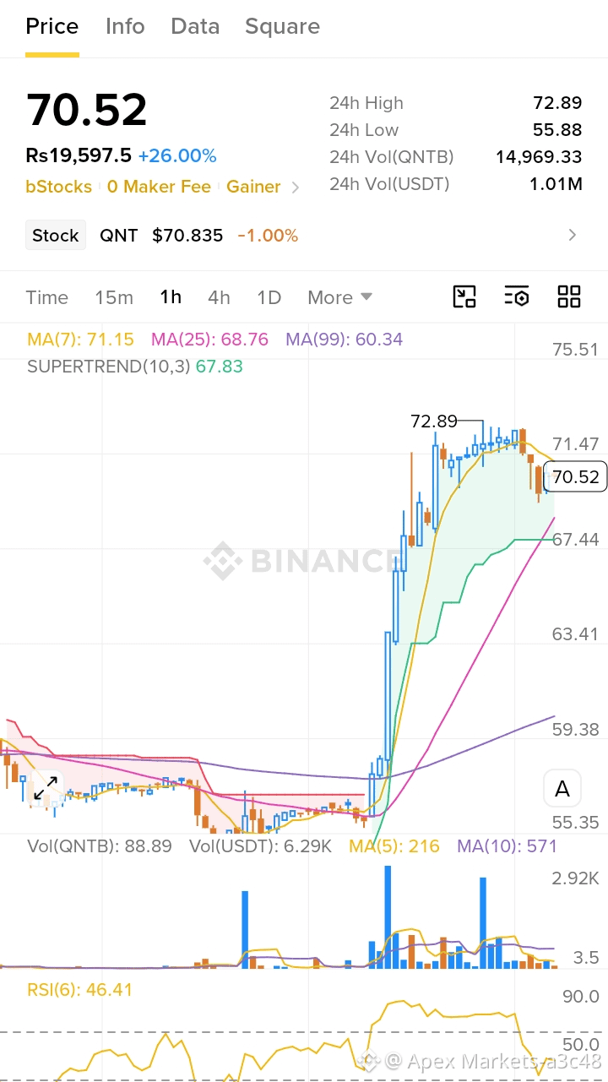Open the grid layout icon
The width and height of the screenshot is (608, 1082).
click(x=569, y=296)
